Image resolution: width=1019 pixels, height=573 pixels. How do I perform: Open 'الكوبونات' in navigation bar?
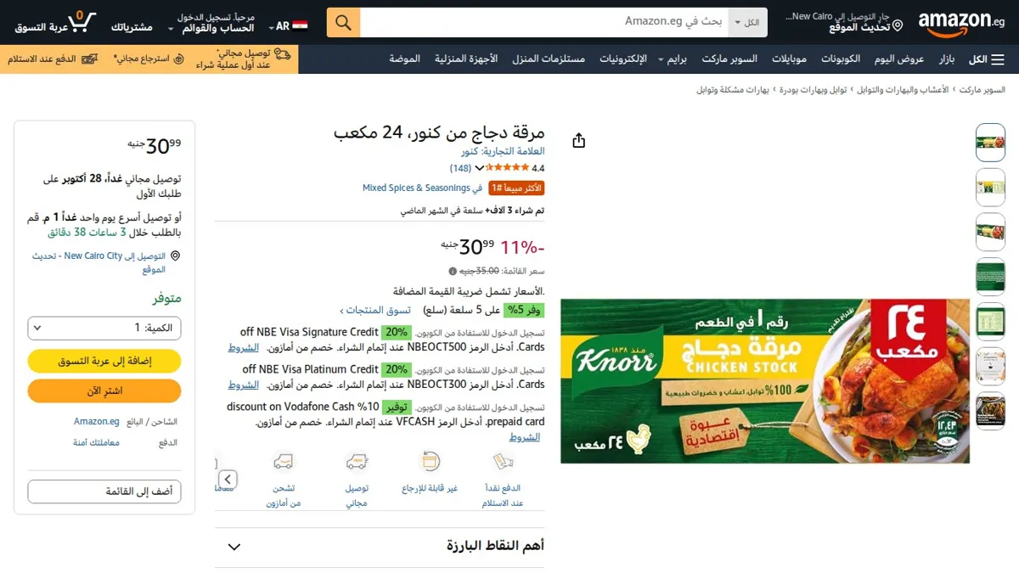pyautogui.click(x=841, y=59)
